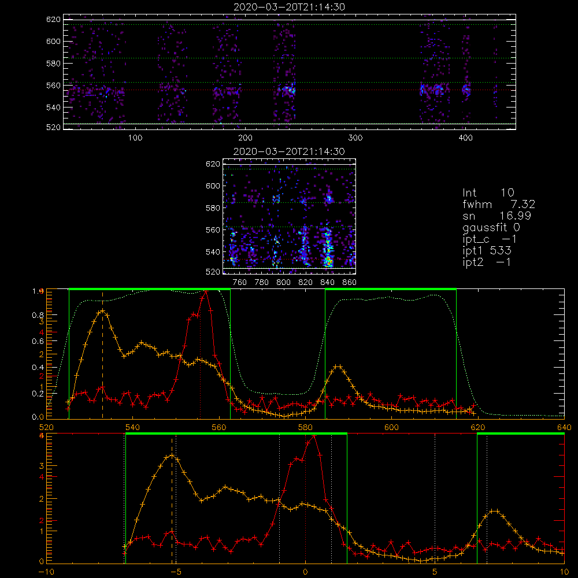The width and height of the screenshot is (578, 578).
Task: Click x-axis label 840 on middle image
Action: pyautogui.click(x=327, y=283)
